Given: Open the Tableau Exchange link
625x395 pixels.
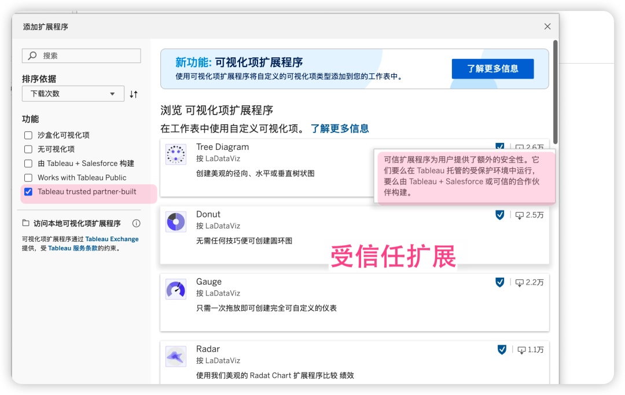Looking at the screenshot, I should coord(112,239).
